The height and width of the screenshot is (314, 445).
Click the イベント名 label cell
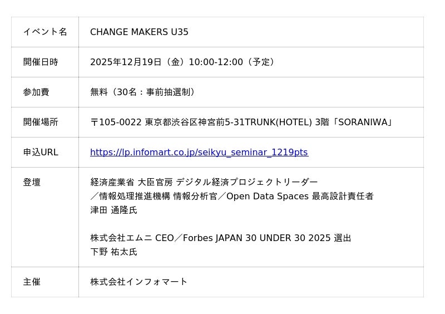click(x=45, y=32)
